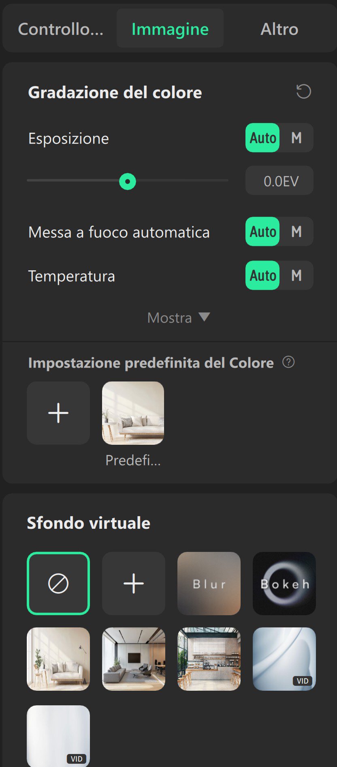Switch Temperatura to manual M
Image resolution: width=337 pixels, height=767 pixels.
[296, 276]
